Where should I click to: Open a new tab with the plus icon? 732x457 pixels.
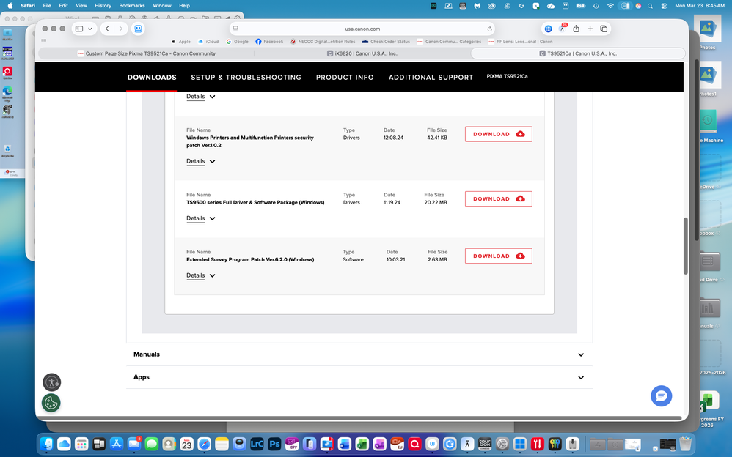coord(590,29)
